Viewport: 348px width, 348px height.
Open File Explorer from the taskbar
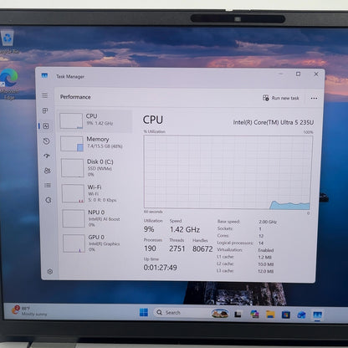click(270, 315)
